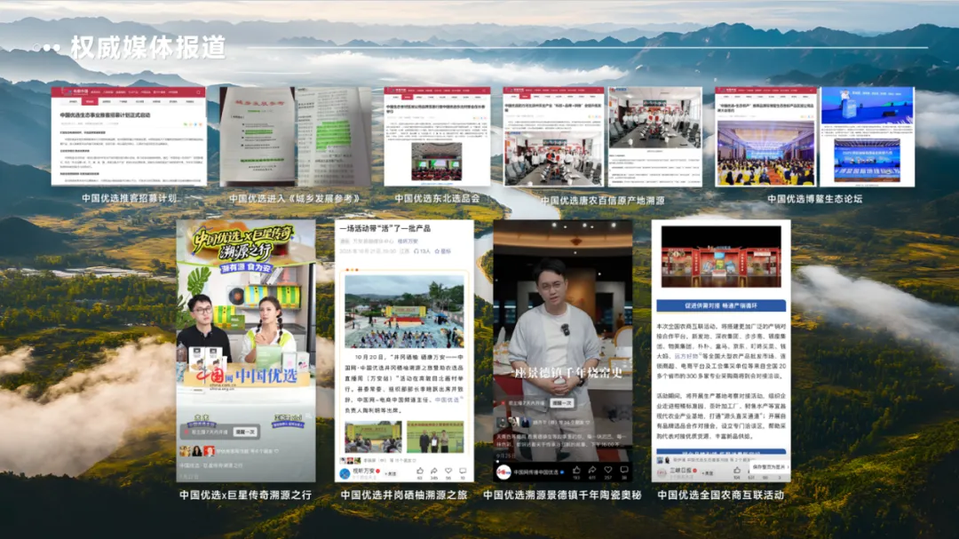Like the 三峡日报 post with thumbs-up icon

coord(737,471)
